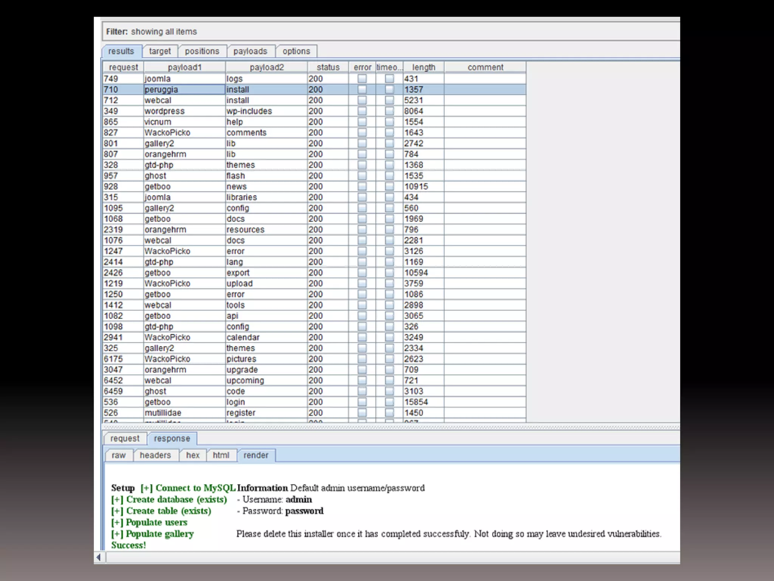
Task: Switch response view to headers
Action: pyautogui.click(x=155, y=455)
